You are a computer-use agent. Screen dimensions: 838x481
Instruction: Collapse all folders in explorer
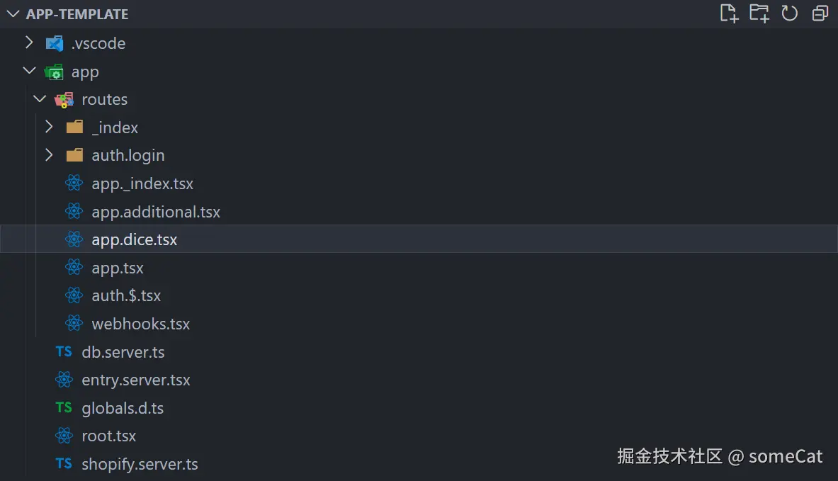[820, 13]
